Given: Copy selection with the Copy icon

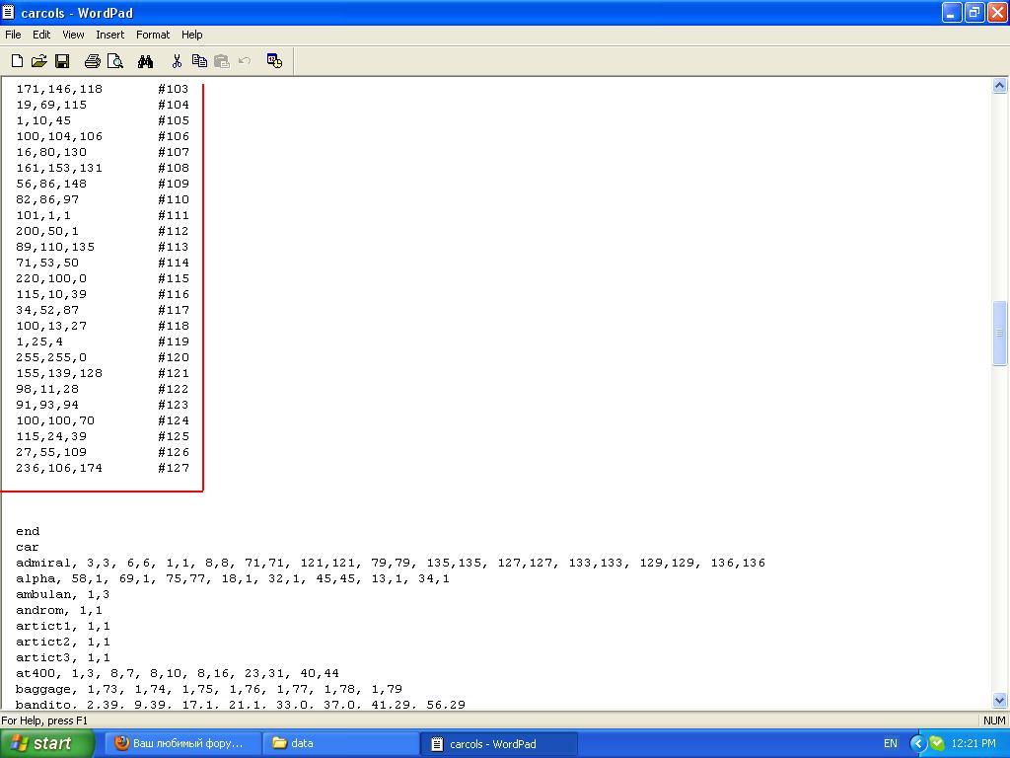Looking at the screenshot, I should tap(199, 61).
